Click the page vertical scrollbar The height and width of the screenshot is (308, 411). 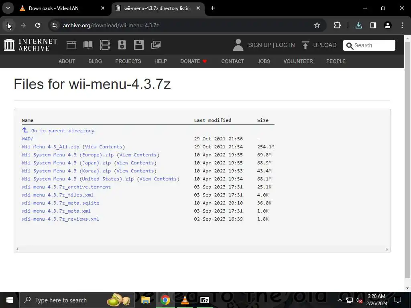(x=407, y=160)
